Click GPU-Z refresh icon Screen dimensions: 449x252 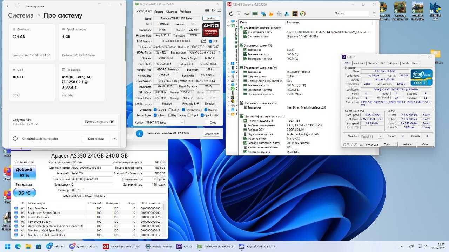(213, 11)
